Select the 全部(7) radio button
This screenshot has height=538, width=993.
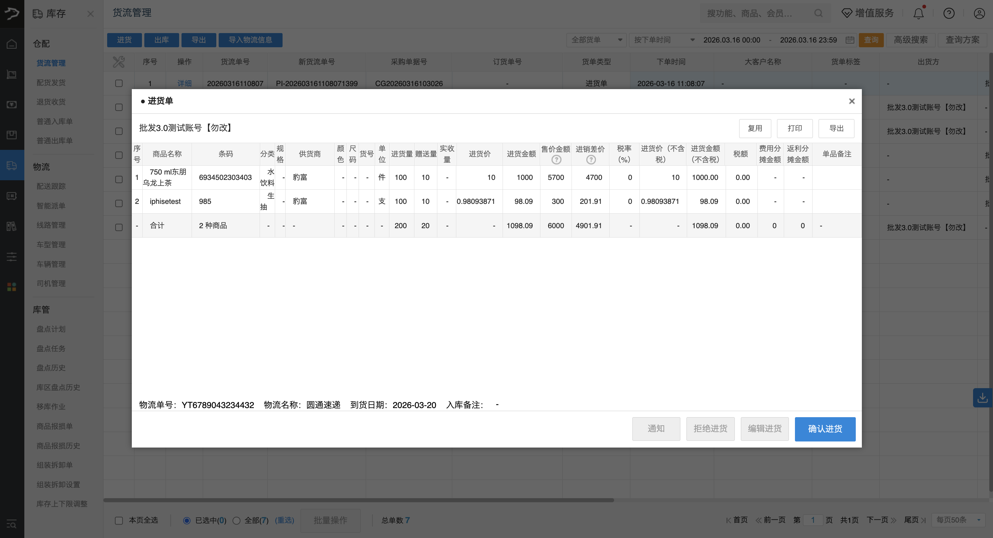pos(237,520)
